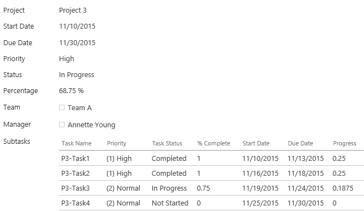Click the In Progress project status value
Viewport: 364px width, 211px height.
pyautogui.click(x=76, y=75)
